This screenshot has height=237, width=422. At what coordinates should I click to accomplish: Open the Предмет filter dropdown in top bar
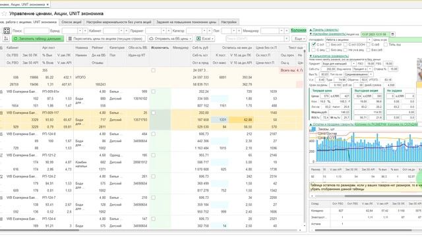click(x=163, y=31)
